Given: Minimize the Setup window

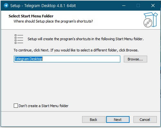Looking at the screenshot, I should tap(124, 5).
